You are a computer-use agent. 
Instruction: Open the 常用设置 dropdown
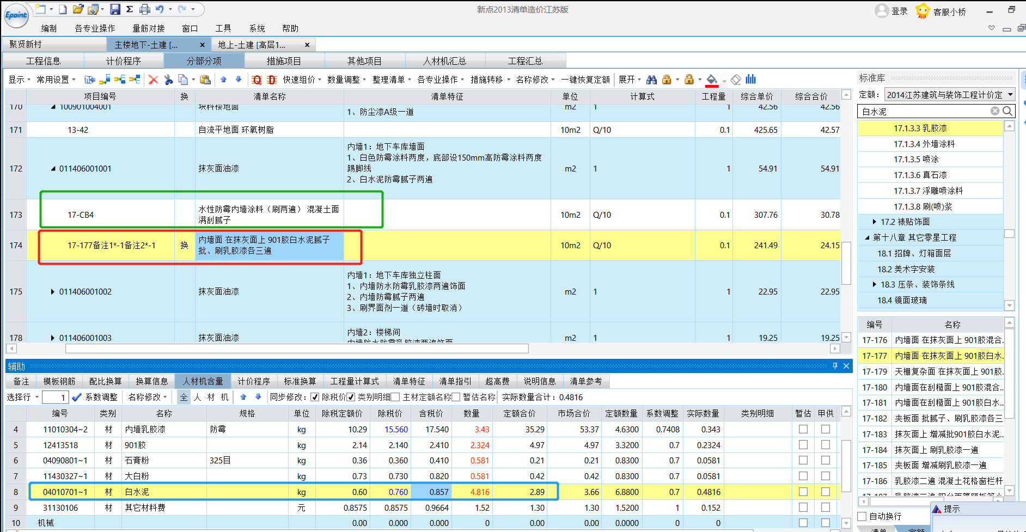click(x=56, y=80)
